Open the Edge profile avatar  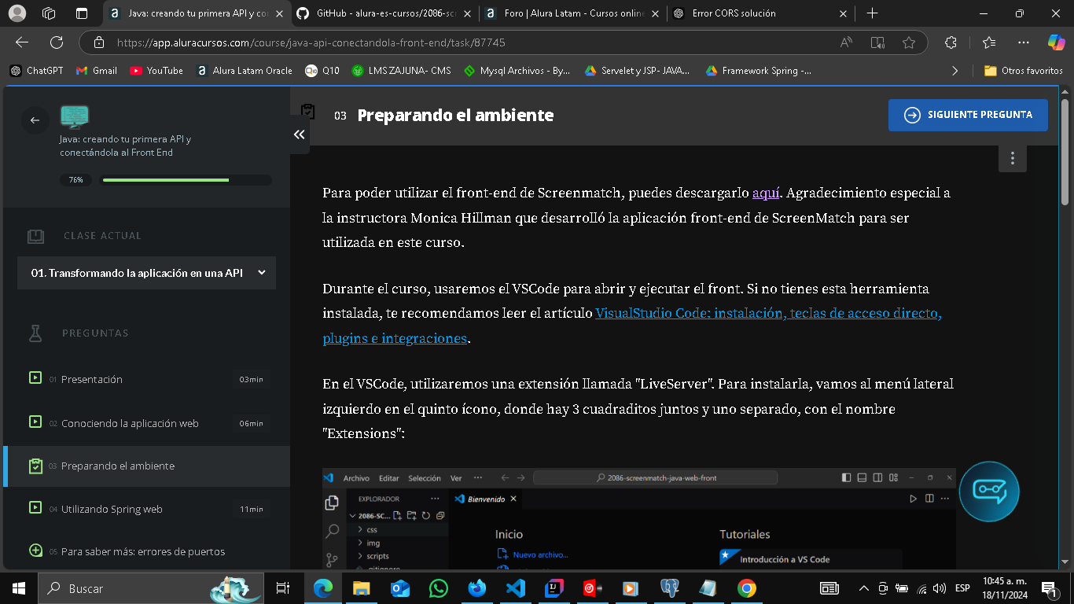coord(17,13)
